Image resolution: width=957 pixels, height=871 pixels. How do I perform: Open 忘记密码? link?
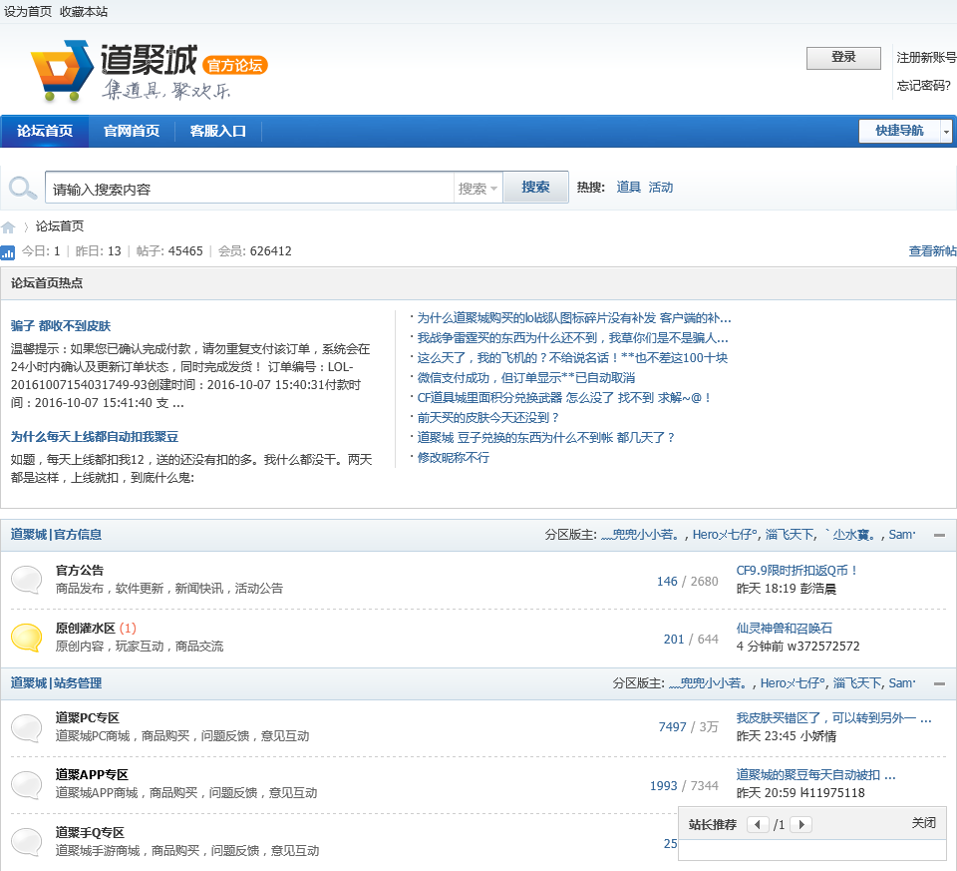923,86
